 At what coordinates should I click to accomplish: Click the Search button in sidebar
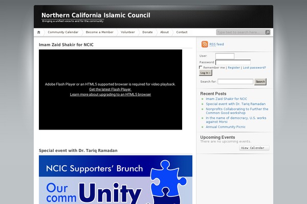point(260,82)
